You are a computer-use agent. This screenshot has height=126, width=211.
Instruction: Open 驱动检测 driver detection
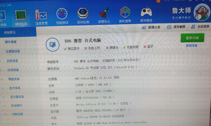point(83,16)
